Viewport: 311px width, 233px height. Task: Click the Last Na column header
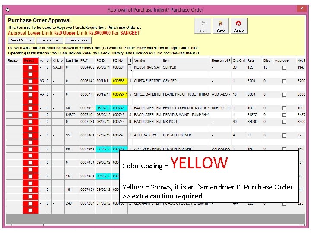tap(72, 60)
